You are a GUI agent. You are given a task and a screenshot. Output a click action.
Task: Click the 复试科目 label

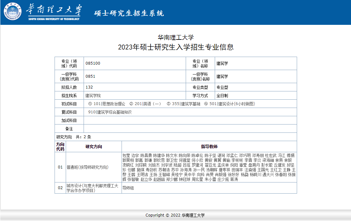[x=69, y=112]
